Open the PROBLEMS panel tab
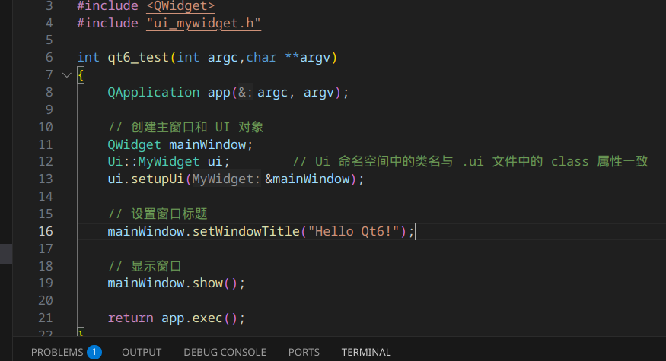This screenshot has width=666, height=361. pos(57,352)
